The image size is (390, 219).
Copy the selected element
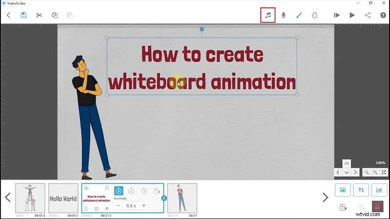click(x=55, y=15)
